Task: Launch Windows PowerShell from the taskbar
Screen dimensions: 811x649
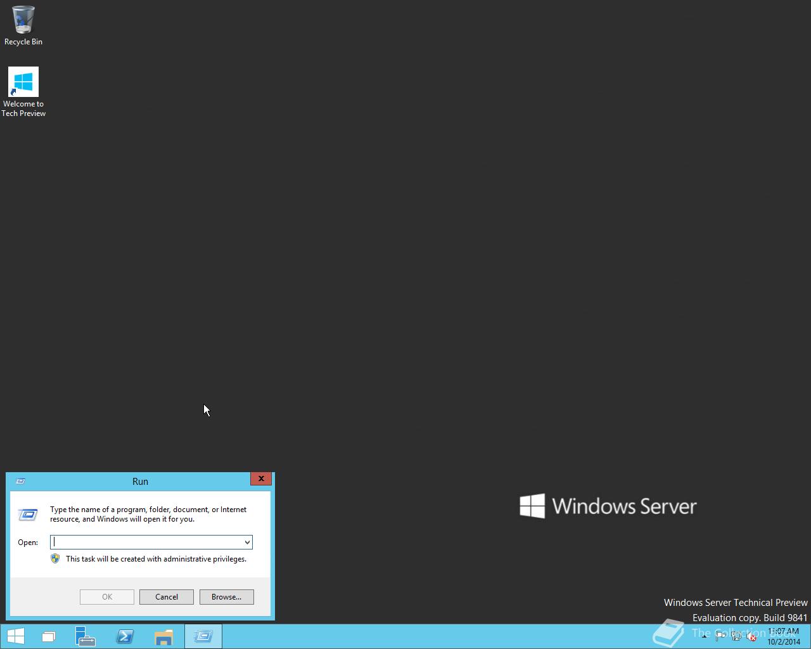Action: pyautogui.click(x=125, y=636)
